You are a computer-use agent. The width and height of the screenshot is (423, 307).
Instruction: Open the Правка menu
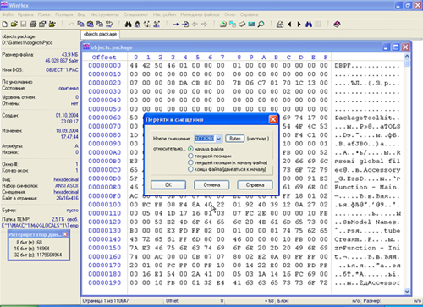(x=25, y=14)
